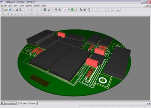Viewport: 151px width, 108px height.
Task: Select the green board rectangle toolbar icon
Action: click(72, 10)
